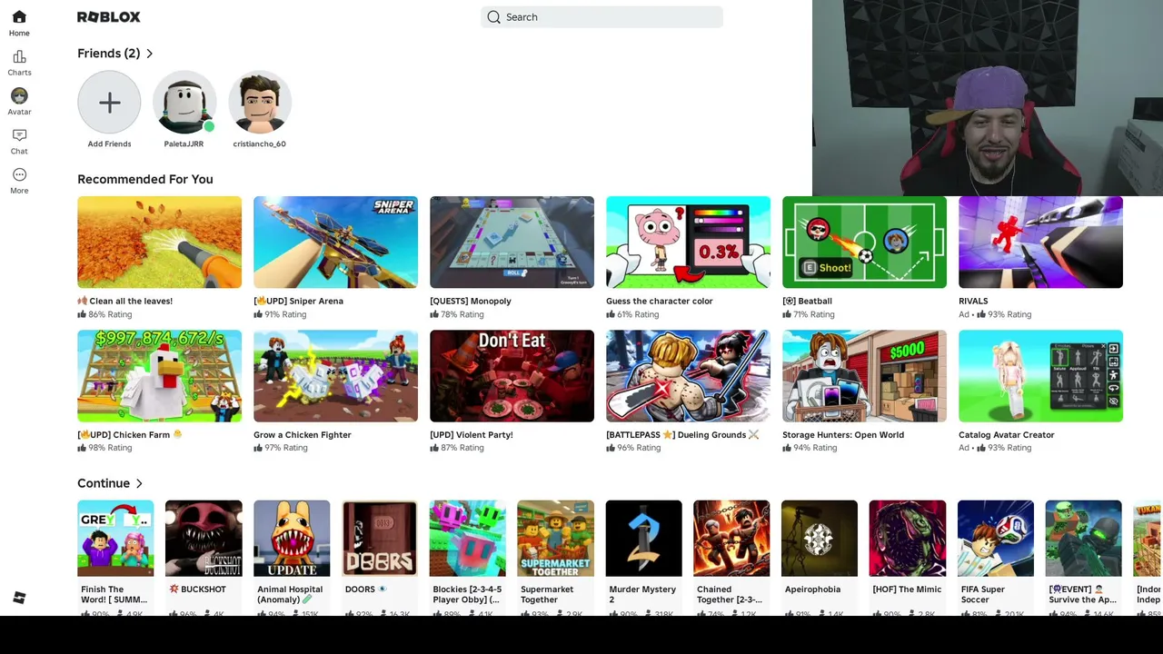Click the [QUESTS] Monopoly title
The width and height of the screenshot is (1163, 654).
tap(471, 301)
